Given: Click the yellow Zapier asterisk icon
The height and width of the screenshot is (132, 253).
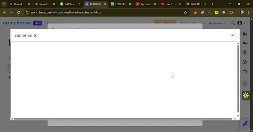Looking at the screenshot, I should click(246, 96).
